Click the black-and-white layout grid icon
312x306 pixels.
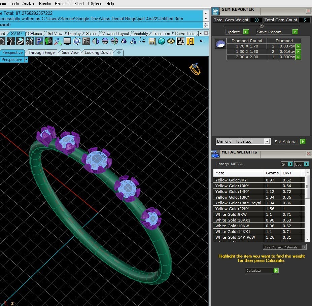pos(180,41)
